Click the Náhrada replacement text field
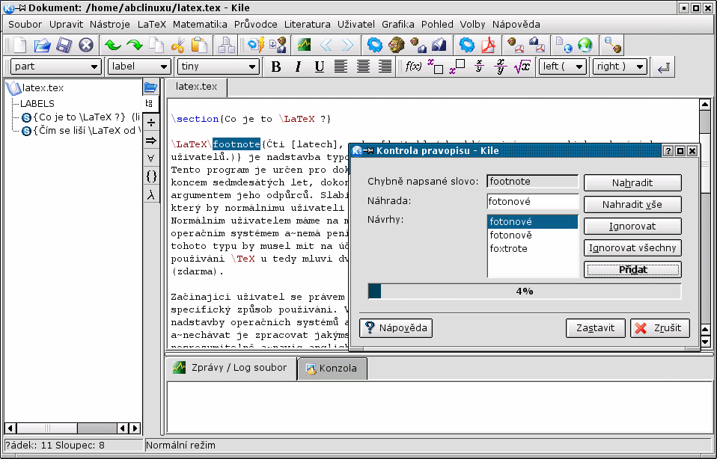The height and width of the screenshot is (459, 717). coord(533,201)
